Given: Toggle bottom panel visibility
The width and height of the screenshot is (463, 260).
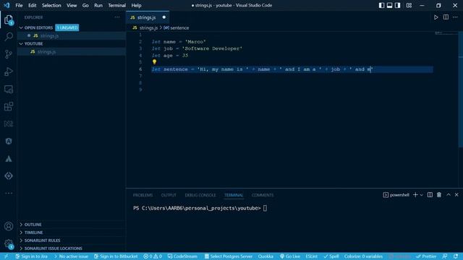Looking at the screenshot, I should pyautogui.click(x=390, y=5).
